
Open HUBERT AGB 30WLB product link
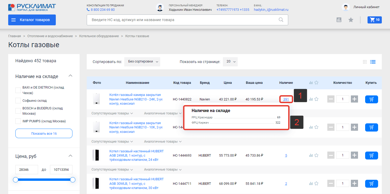tap(136, 183)
